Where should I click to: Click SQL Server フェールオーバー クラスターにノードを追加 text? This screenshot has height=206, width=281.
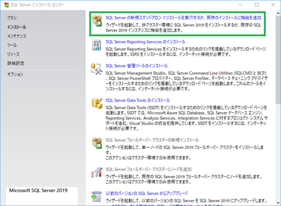148,169
